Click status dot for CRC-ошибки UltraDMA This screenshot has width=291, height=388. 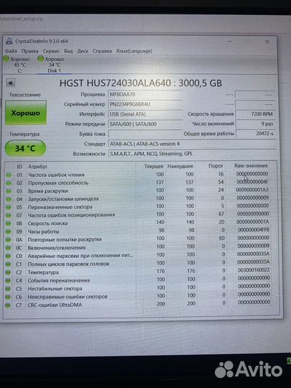click(8, 305)
